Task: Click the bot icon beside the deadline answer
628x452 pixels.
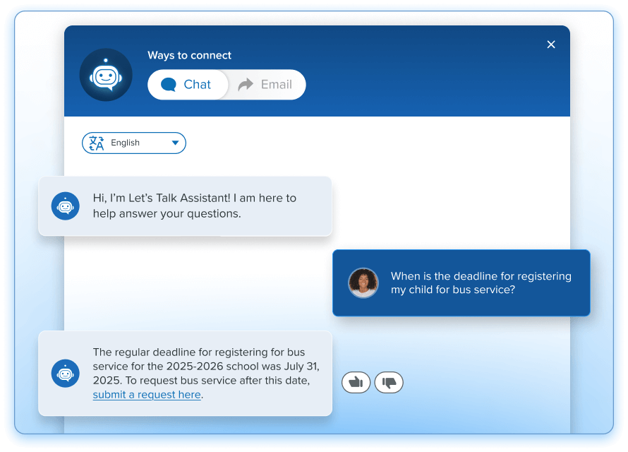Action: 65,373
